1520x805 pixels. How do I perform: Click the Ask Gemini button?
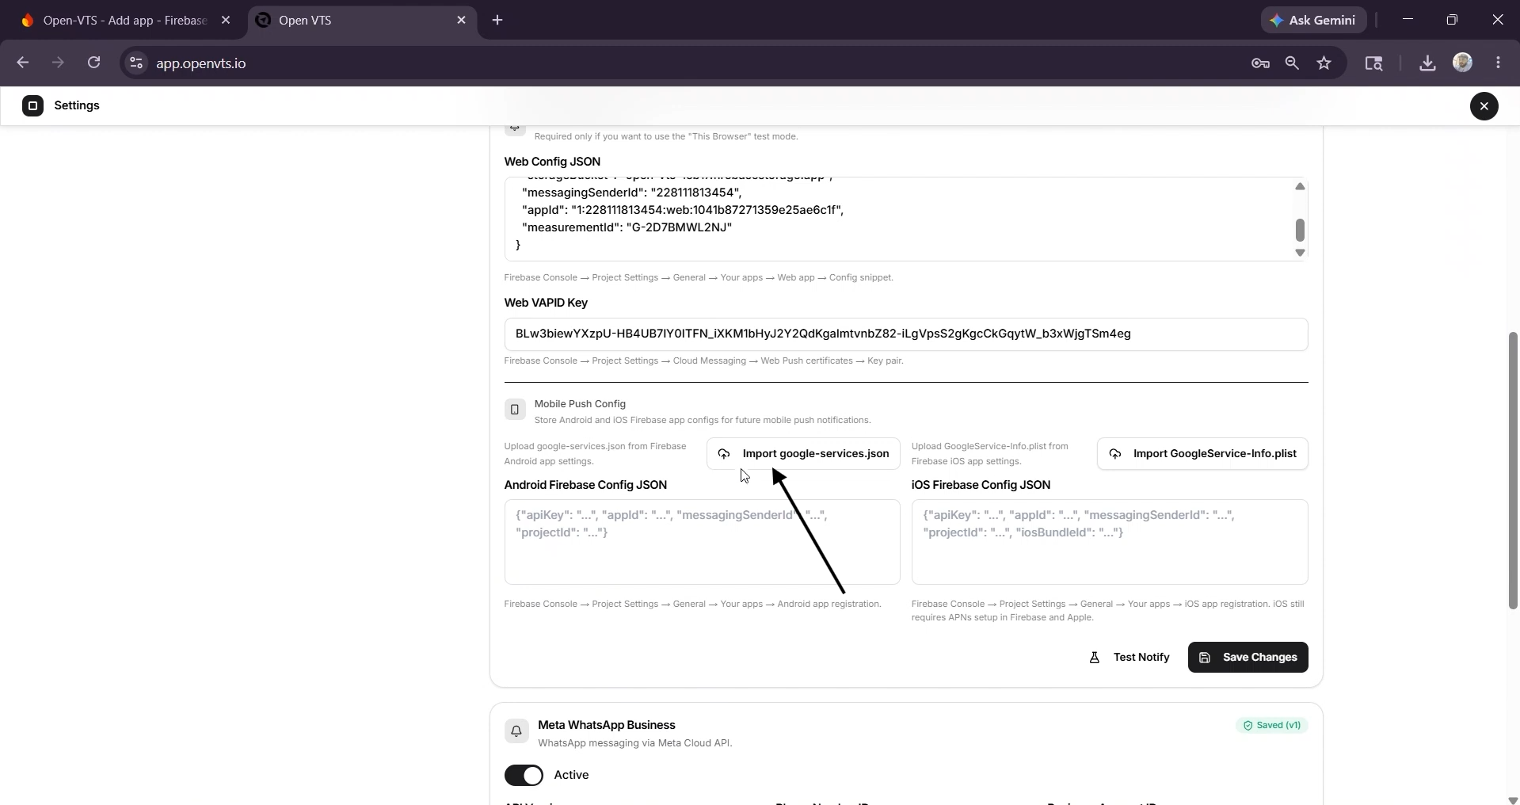(1313, 21)
